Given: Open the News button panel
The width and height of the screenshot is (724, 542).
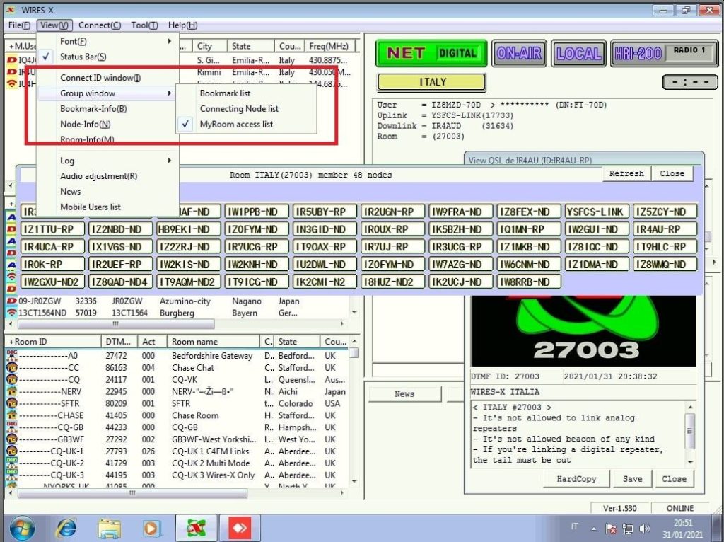Looking at the screenshot, I should coord(404,394).
